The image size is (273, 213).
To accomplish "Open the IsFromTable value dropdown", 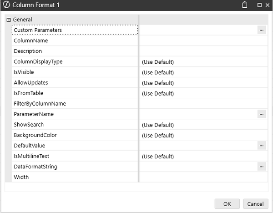I will [x=203, y=93].
